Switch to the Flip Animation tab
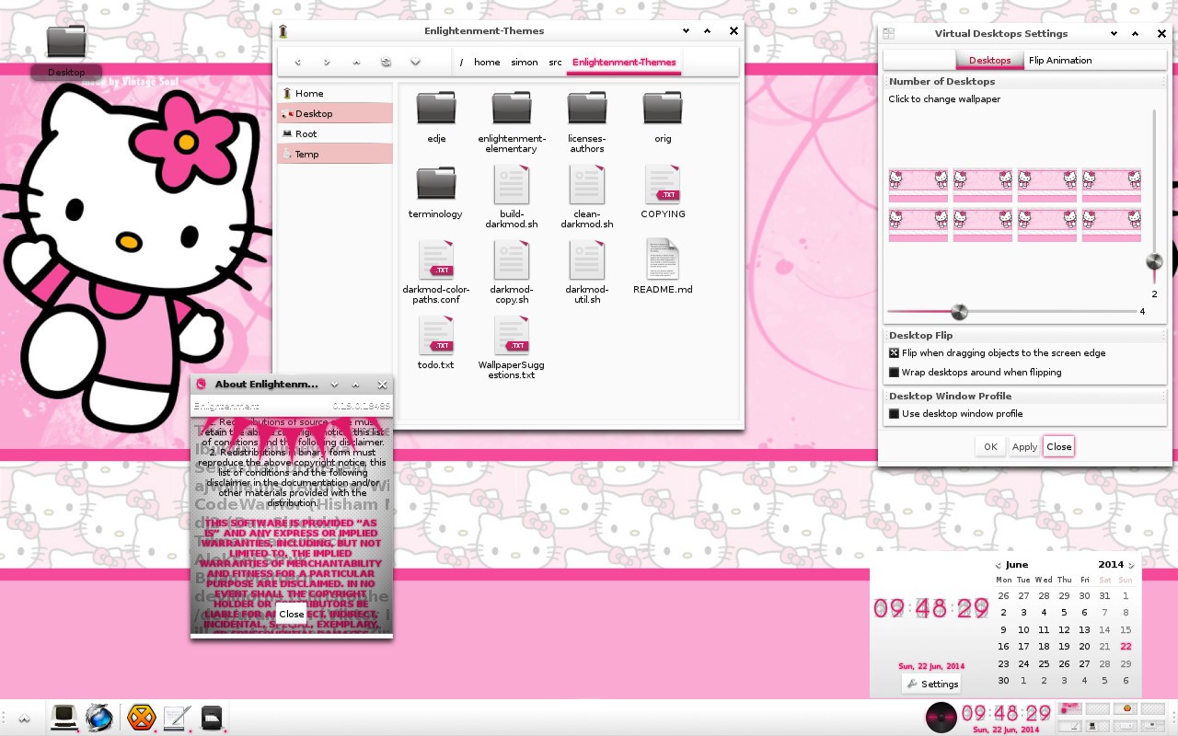Screen dimensions: 1178x736 point(1060,61)
